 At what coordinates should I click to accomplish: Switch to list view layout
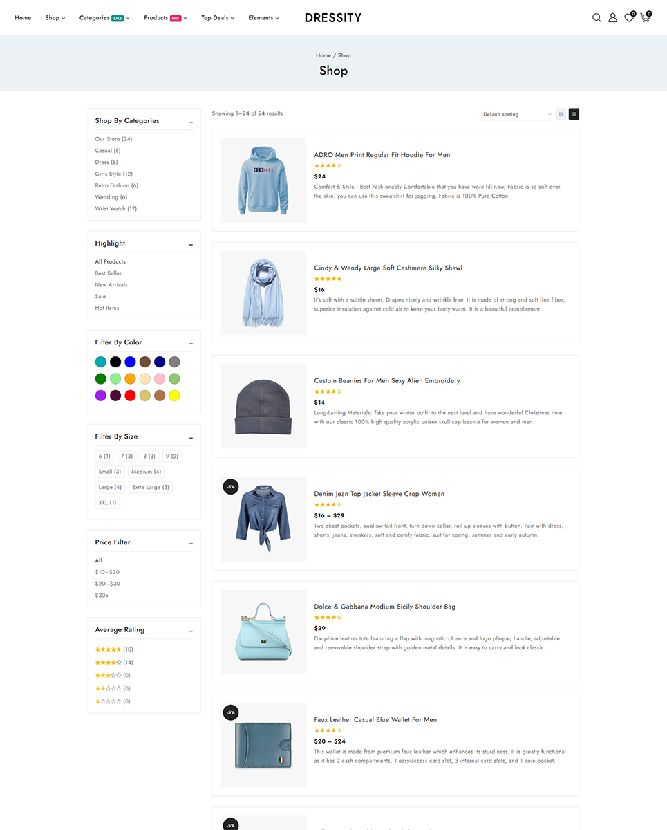tap(574, 114)
